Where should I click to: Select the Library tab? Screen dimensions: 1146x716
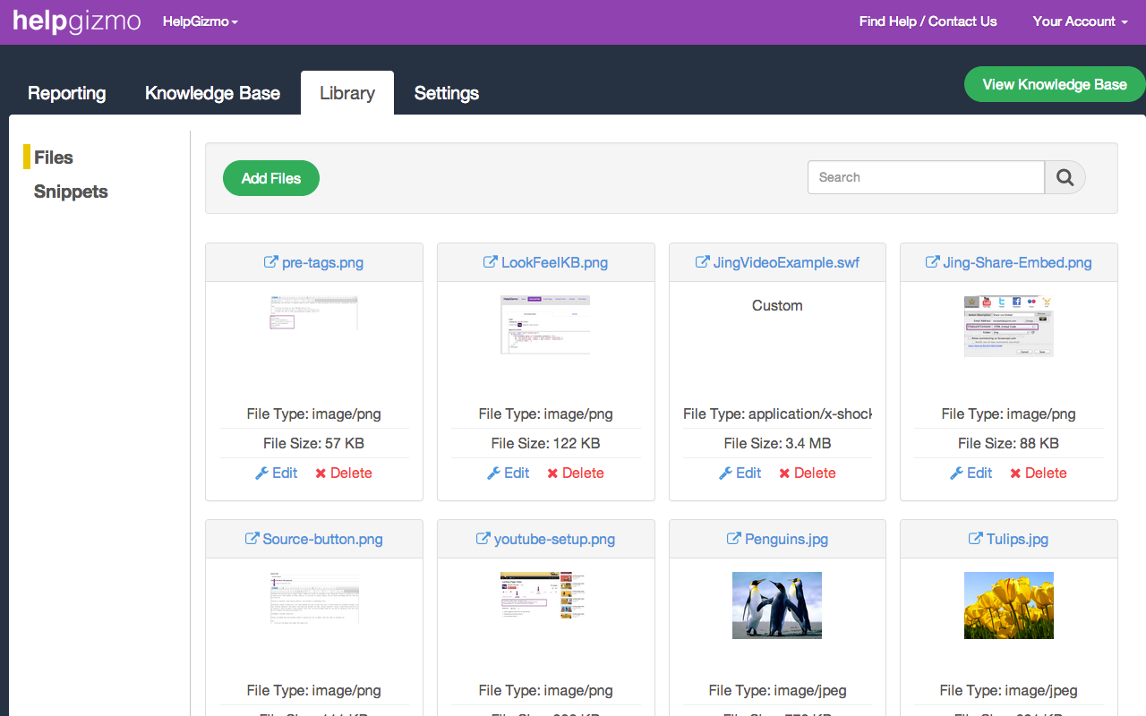coord(347,93)
